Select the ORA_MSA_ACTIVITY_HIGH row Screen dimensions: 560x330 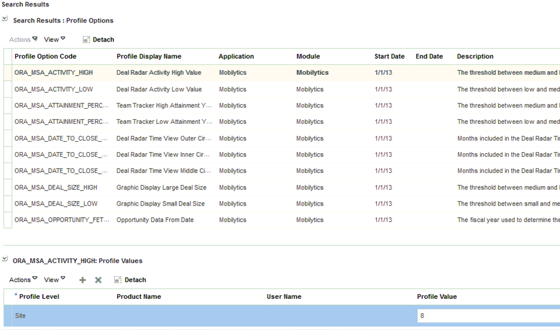[x=282, y=73]
